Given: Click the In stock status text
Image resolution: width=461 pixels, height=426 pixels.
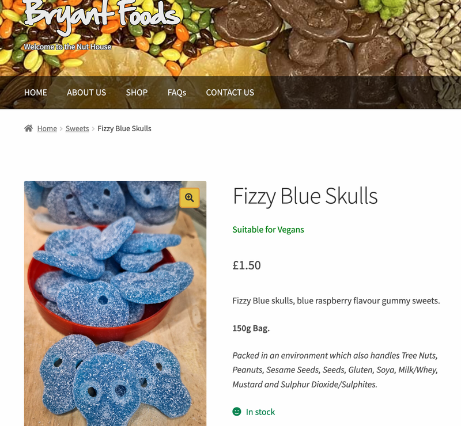Looking at the screenshot, I should [260, 412].
